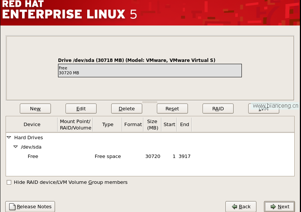Click the New partition button
301x212 pixels.
pyautogui.click(x=35, y=109)
